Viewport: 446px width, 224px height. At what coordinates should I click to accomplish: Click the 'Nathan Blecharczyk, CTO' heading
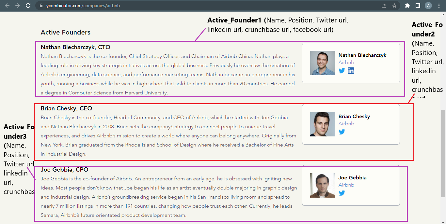click(75, 47)
